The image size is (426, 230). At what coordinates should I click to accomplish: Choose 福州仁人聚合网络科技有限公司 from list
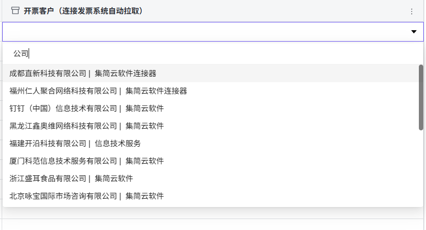click(63, 91)
